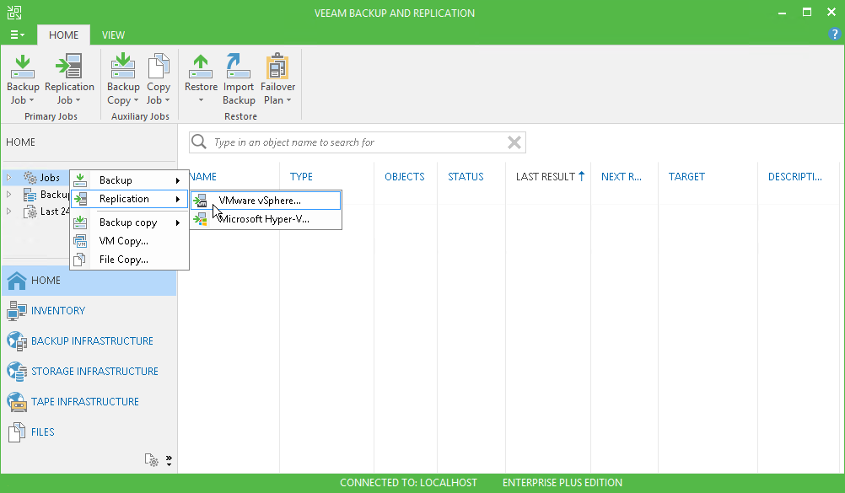Viewport: 845px width, 493px height.
Task: Click the Replication Job ribbon icon
Action: click(x=69, y=67)
